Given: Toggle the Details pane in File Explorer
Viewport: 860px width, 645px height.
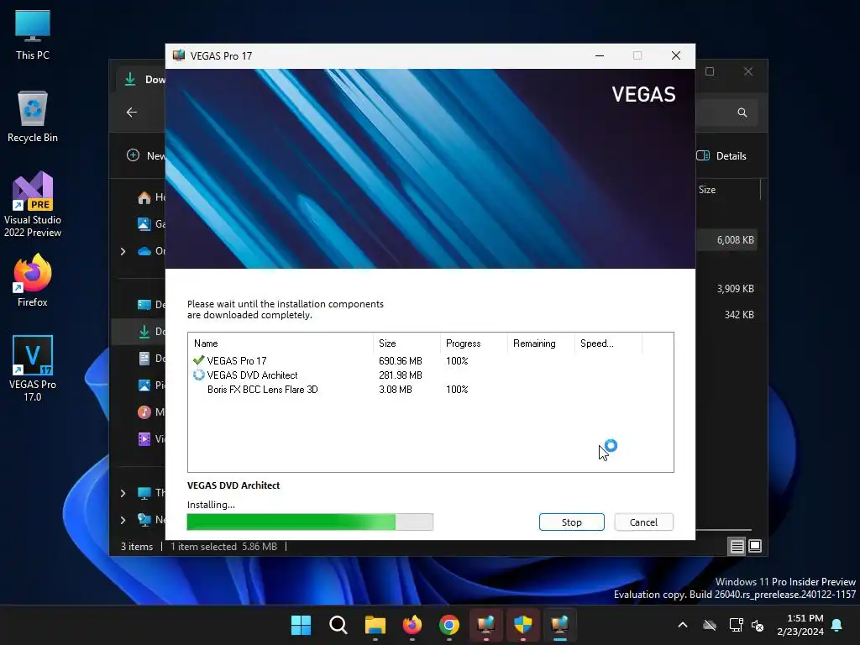Looking at the screenshot, I should click(x=721, y=155).
